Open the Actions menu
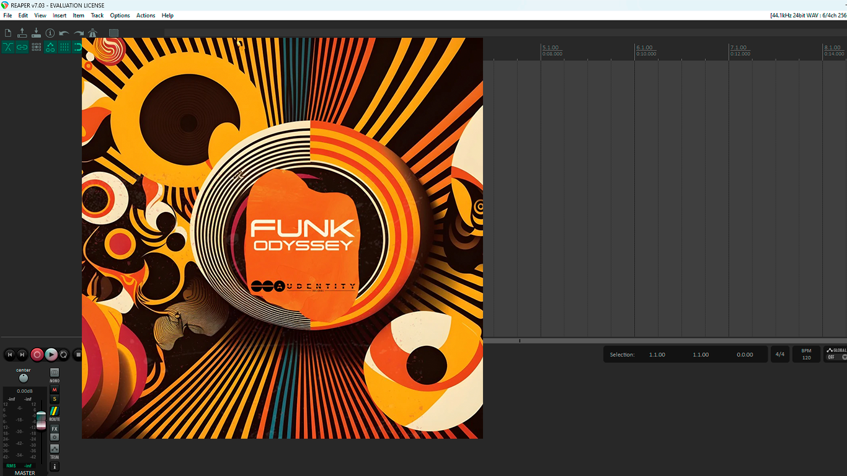Screen dimensions: 847x476 [146, 15]
